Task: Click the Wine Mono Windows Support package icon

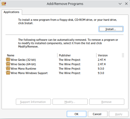Action: coord(8,73)
